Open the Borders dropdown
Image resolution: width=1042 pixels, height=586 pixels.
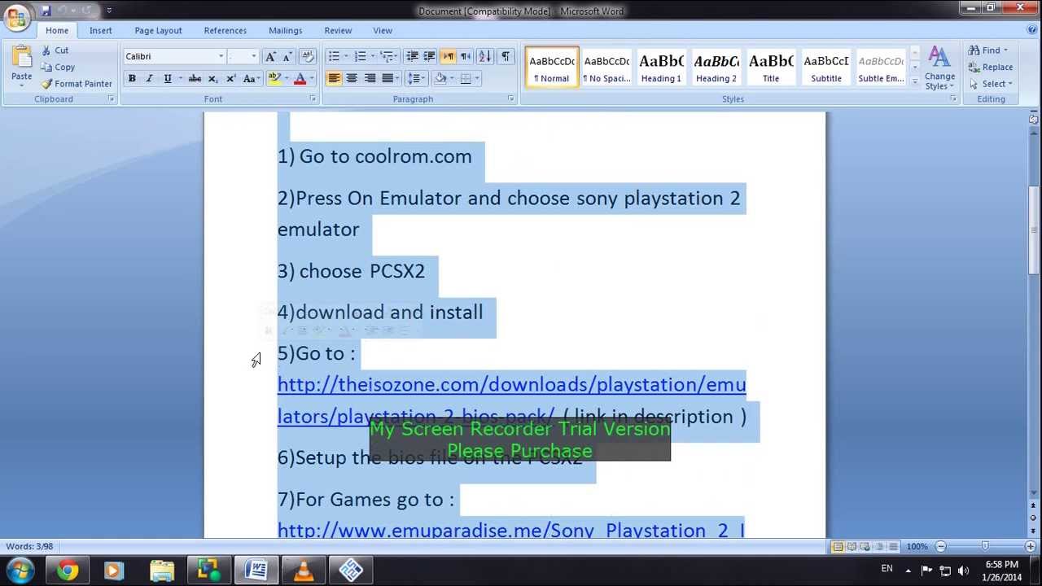[x=478, y=78]
